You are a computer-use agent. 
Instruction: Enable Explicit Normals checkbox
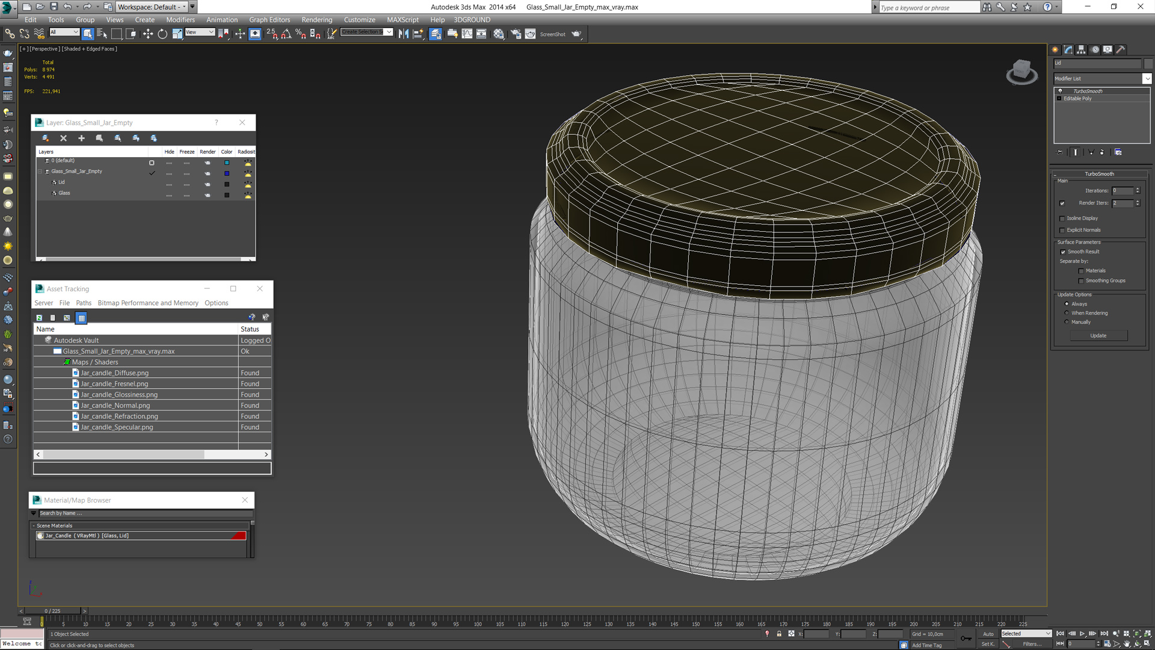[x=1062, y=231]
